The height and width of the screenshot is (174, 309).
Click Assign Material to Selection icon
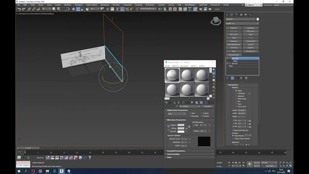pyautogui.click(x=174, y=102)
